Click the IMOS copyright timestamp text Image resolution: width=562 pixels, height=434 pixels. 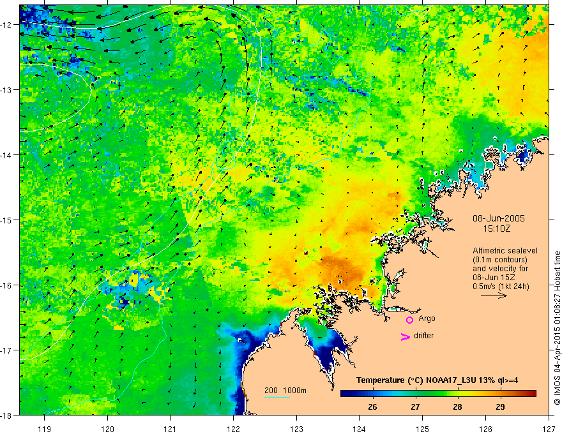[557, 328]
